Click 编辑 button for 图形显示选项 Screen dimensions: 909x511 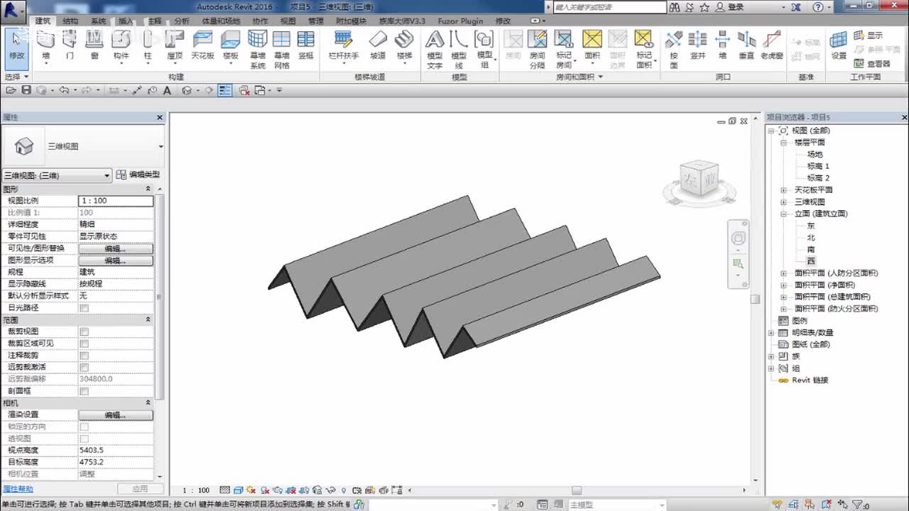pos(116,260)
